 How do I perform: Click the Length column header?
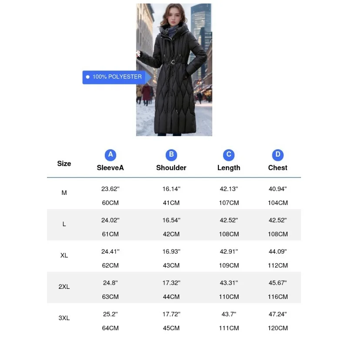click(x=229, y=167)
